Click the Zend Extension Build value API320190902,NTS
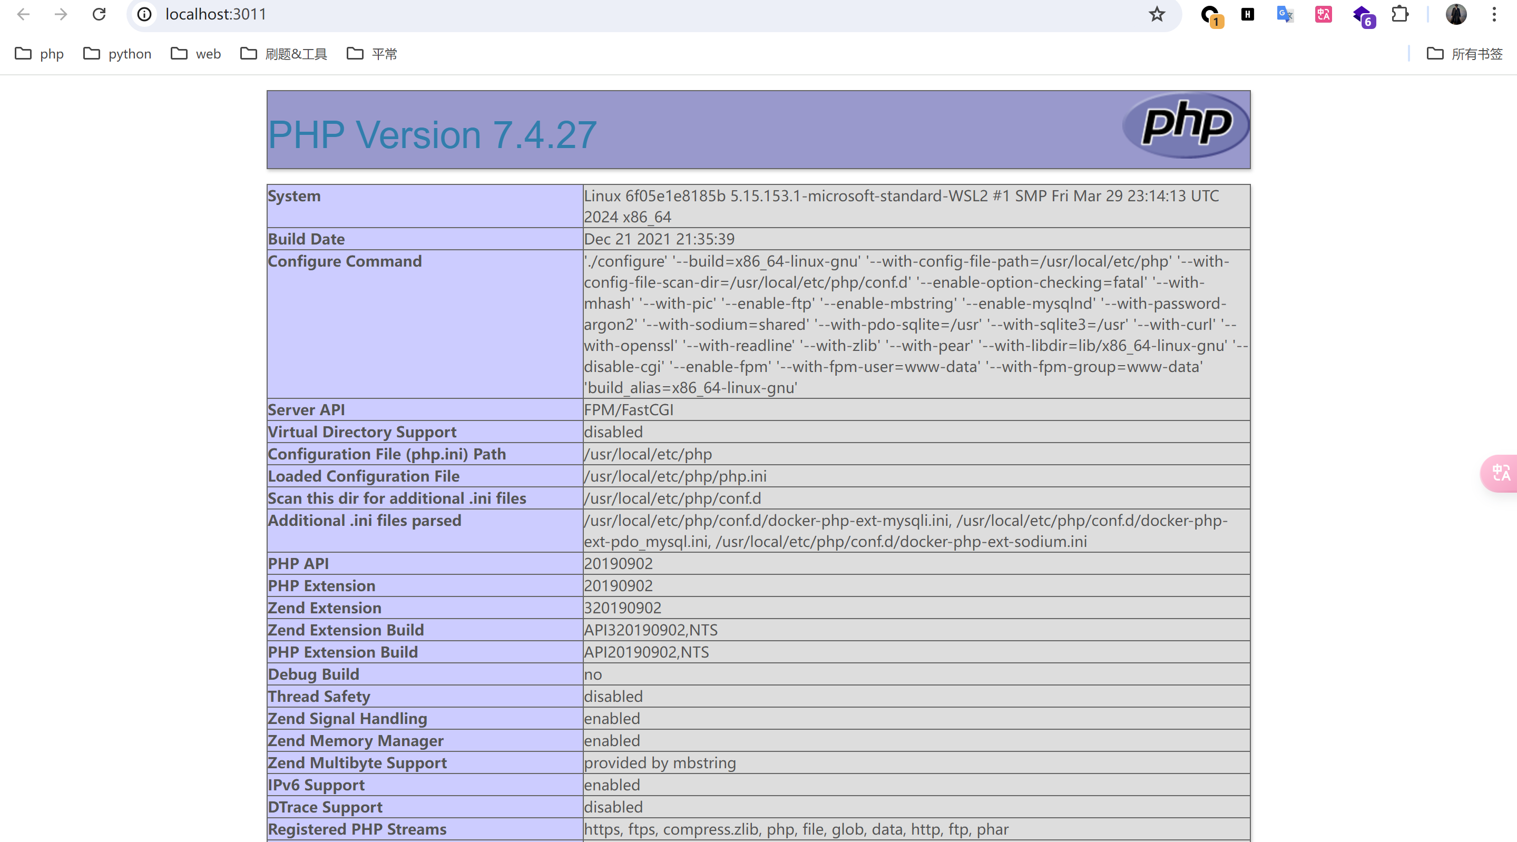 [x=651, y=630]
